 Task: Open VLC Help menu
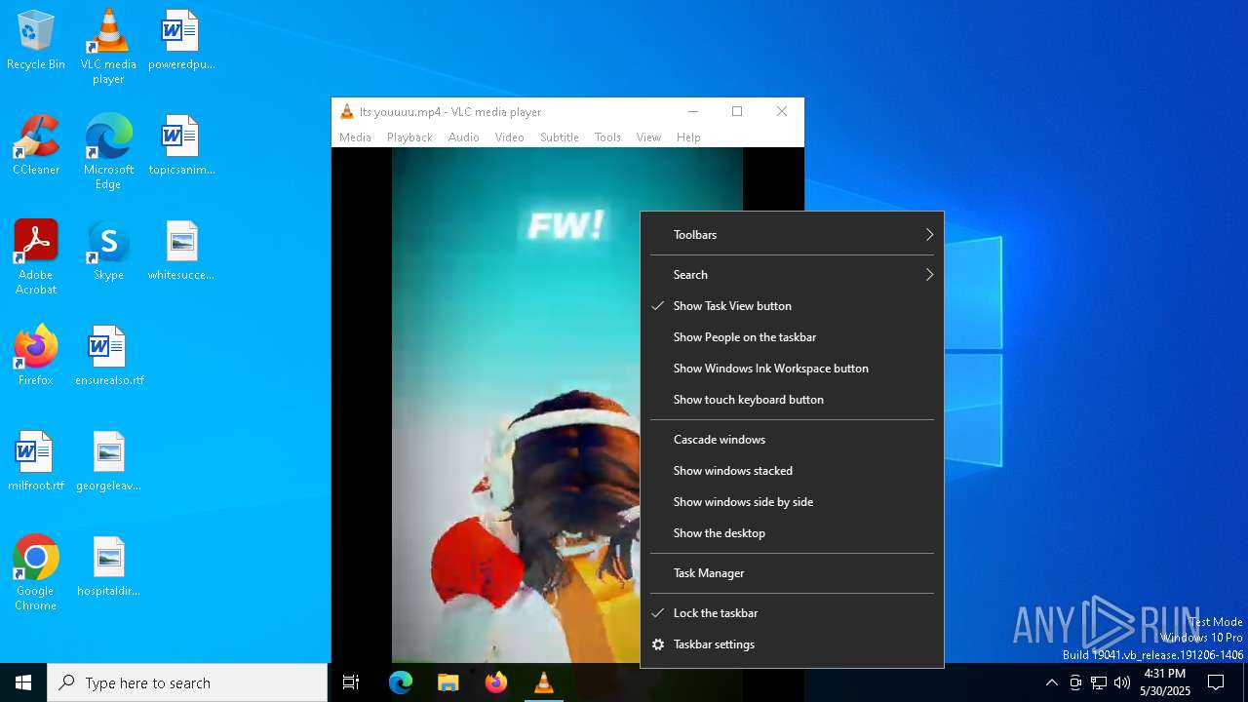pyautogui.click(x=688, y=137)
